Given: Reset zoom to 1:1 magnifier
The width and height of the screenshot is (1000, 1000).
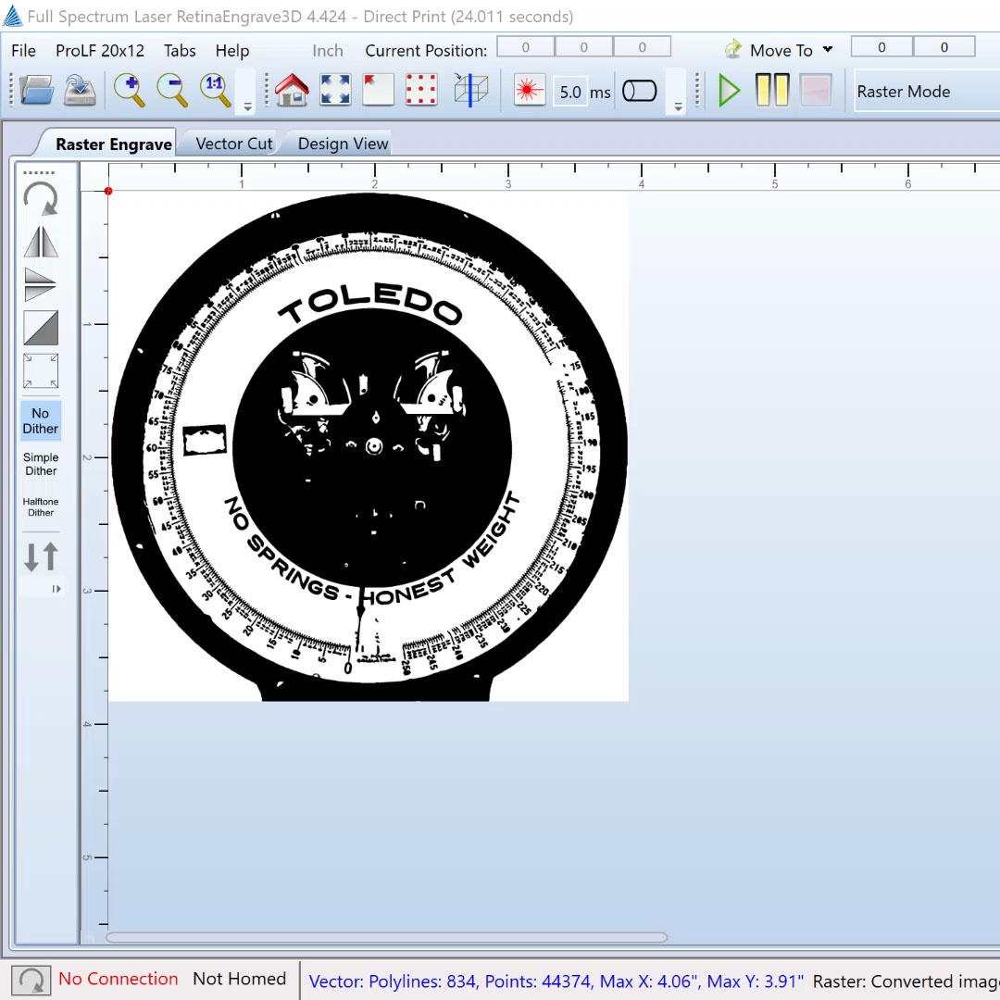Looking at the screenshot, I should (216, 90).
